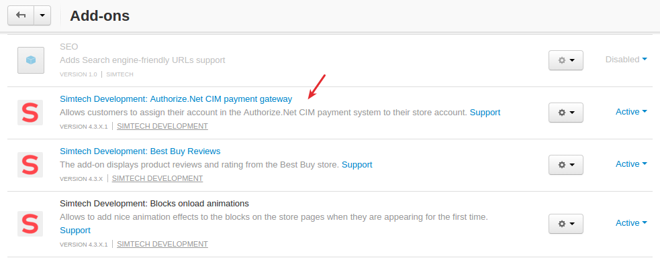Click the 'VERSION 1.0' text of SEO

coord(79,74)
